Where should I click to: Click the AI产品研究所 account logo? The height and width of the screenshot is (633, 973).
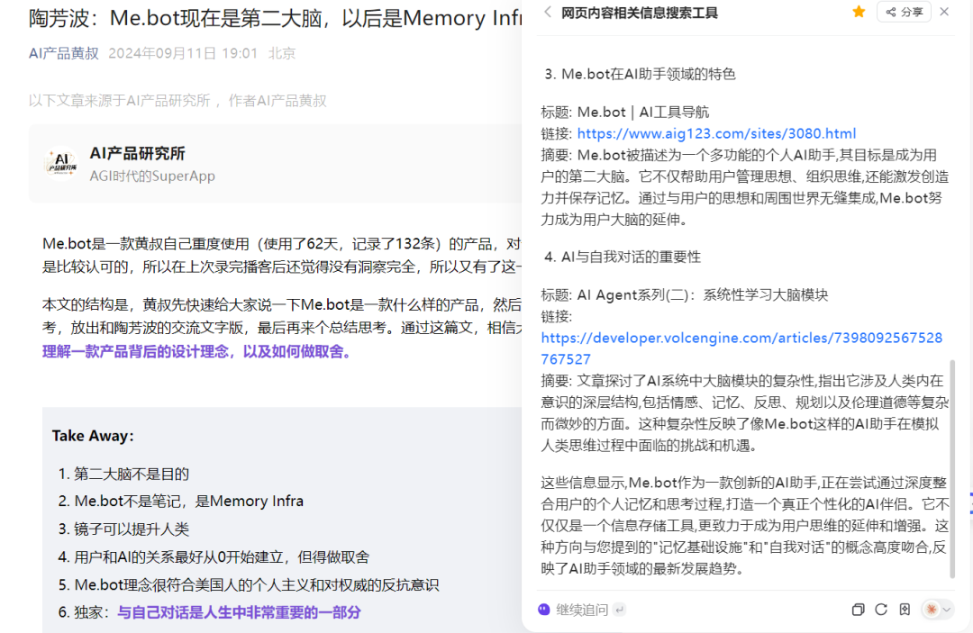61,162
